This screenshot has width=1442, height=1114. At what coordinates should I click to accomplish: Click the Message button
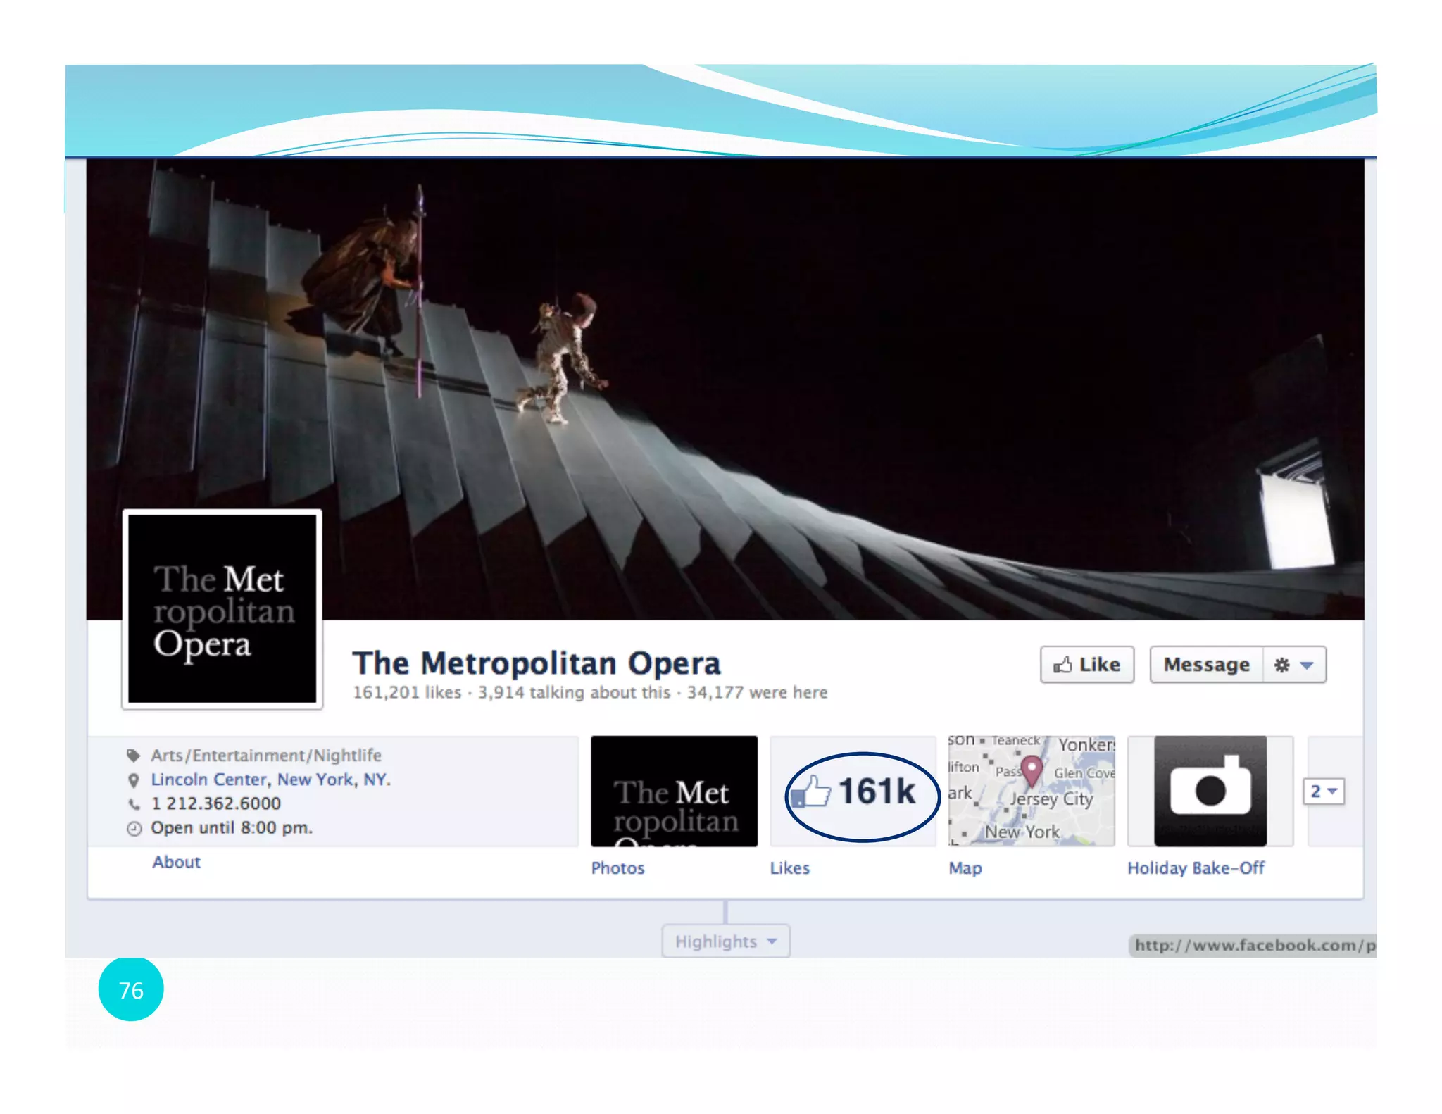click(1206, 665)
